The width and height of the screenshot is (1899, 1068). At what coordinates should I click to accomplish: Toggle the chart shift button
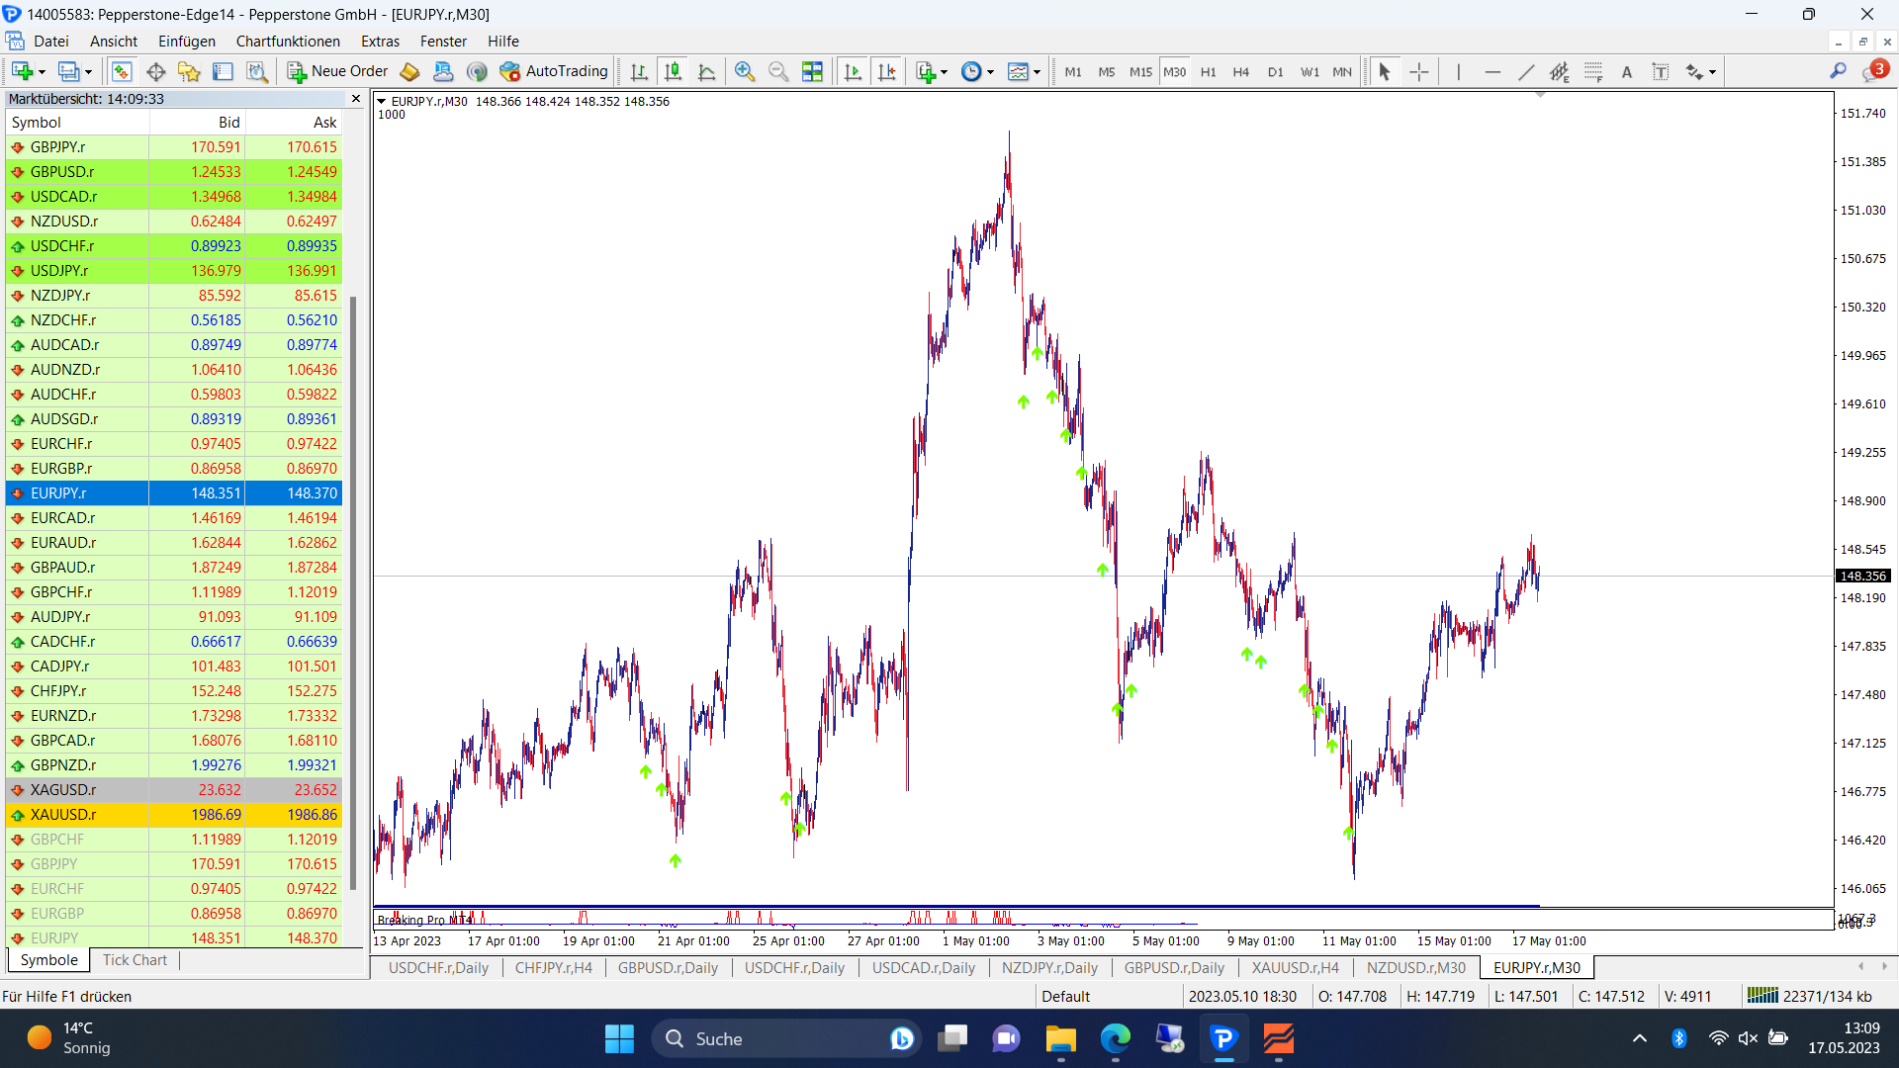pos(887,71)
